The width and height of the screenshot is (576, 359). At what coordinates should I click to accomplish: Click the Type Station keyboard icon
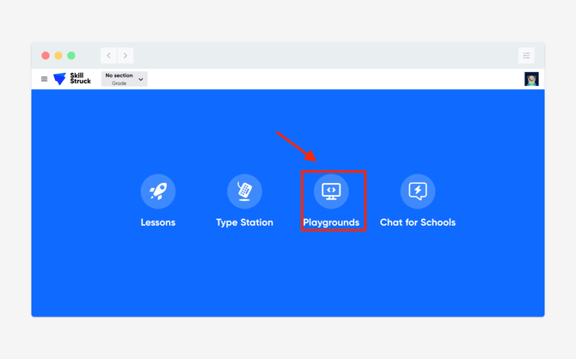point(244,191)
